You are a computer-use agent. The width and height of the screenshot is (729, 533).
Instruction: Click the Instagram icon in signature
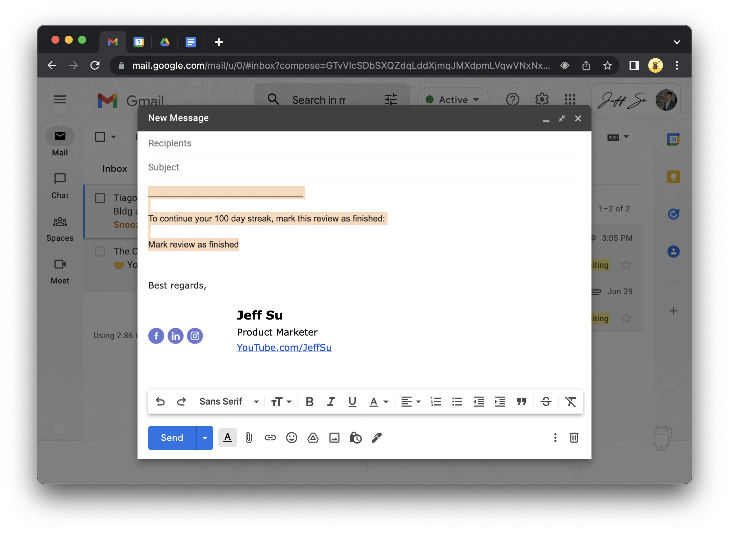click(195, 336)
